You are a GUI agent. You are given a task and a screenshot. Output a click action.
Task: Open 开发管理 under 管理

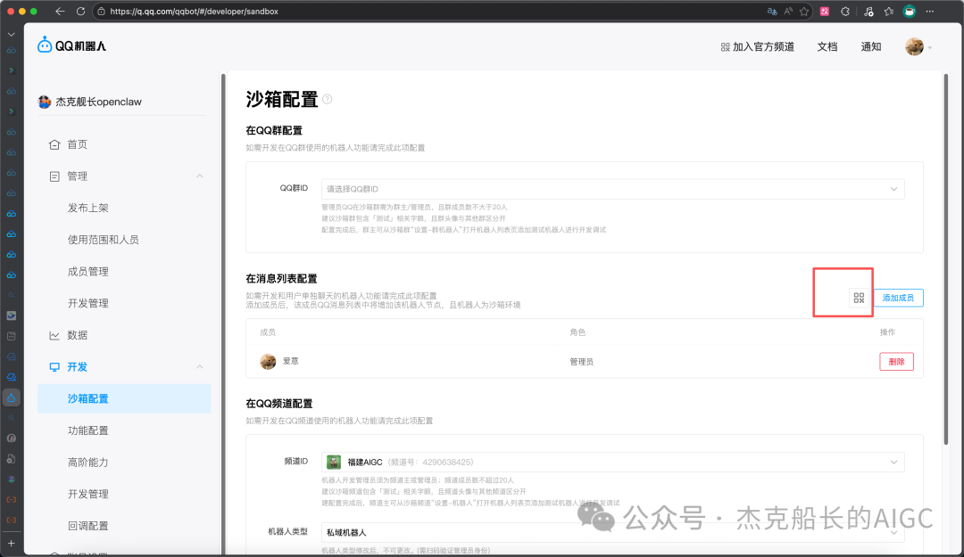[87, 303]
